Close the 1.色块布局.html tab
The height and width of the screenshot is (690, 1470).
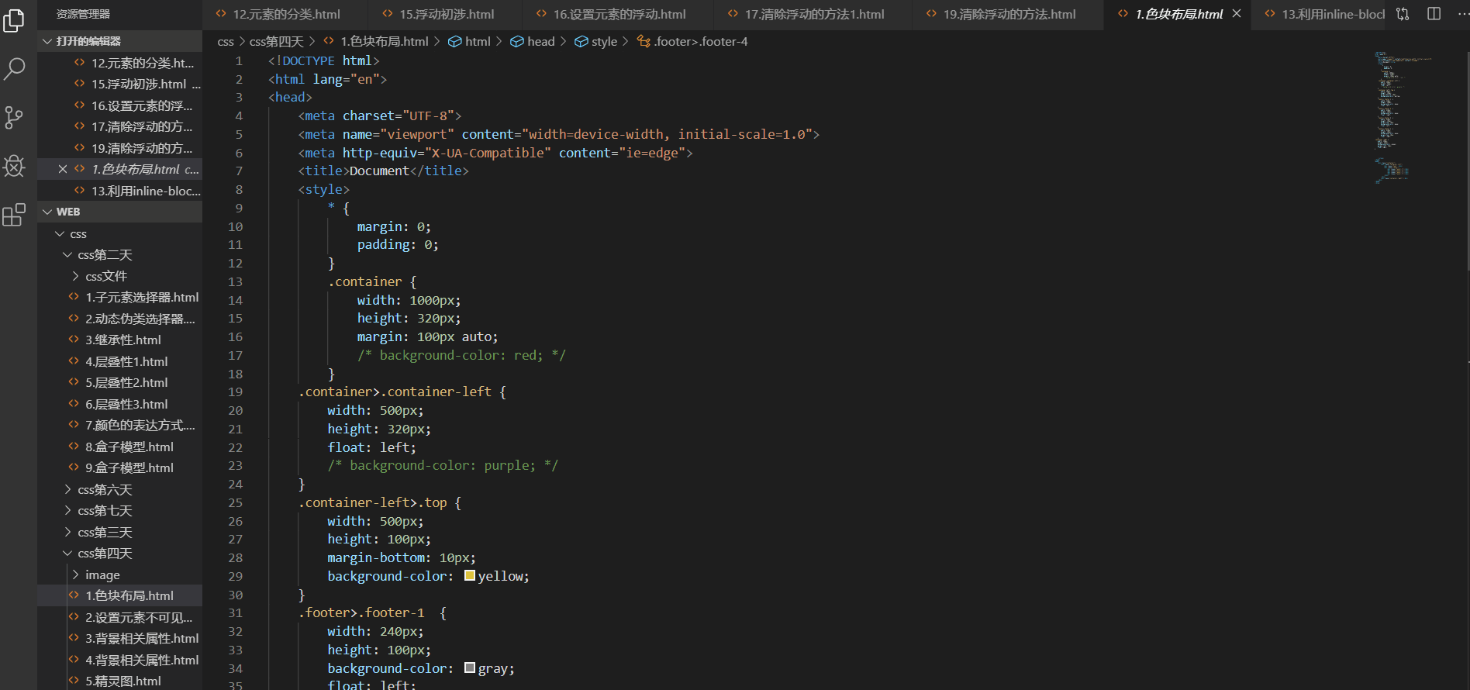[x=1237, y=14]
